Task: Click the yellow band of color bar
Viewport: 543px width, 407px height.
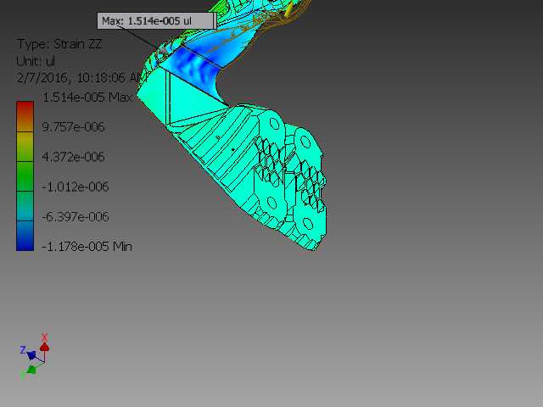Action: [25, 147]
